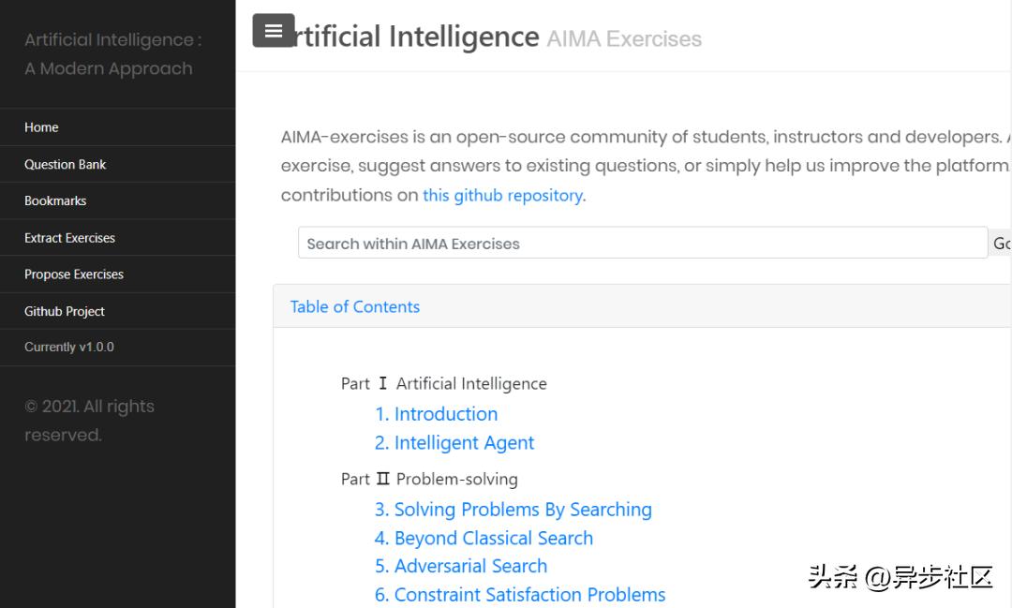Select Propose Exercises menu item
This screenshot has width=1012, height=608.
[74, 274]
